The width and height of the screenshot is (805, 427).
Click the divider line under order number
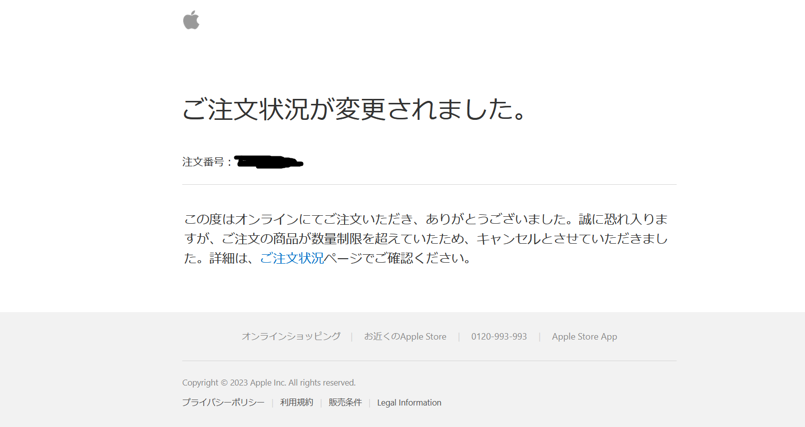(x=429, y=185)
